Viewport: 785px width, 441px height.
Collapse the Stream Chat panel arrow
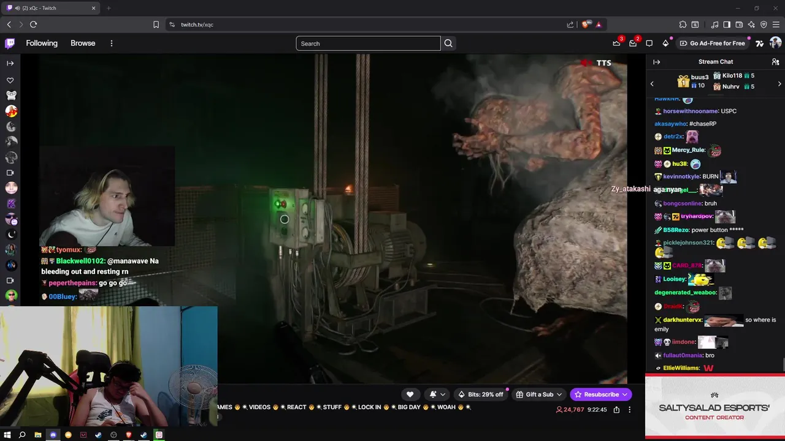tap(656, 62)
